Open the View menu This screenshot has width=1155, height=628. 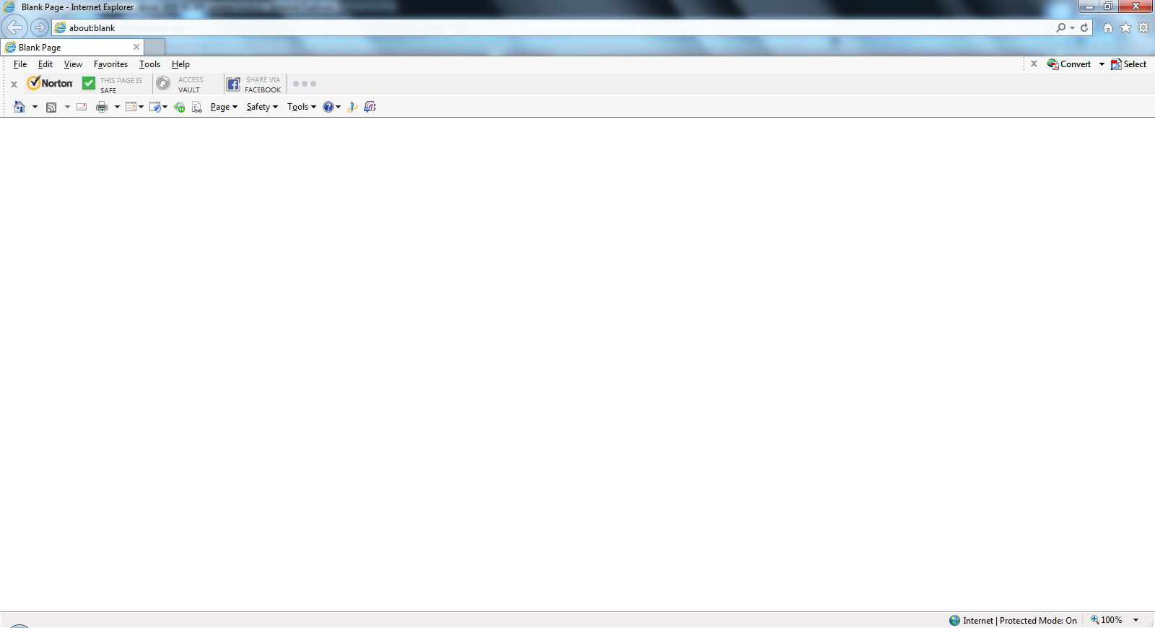(73, 64)
